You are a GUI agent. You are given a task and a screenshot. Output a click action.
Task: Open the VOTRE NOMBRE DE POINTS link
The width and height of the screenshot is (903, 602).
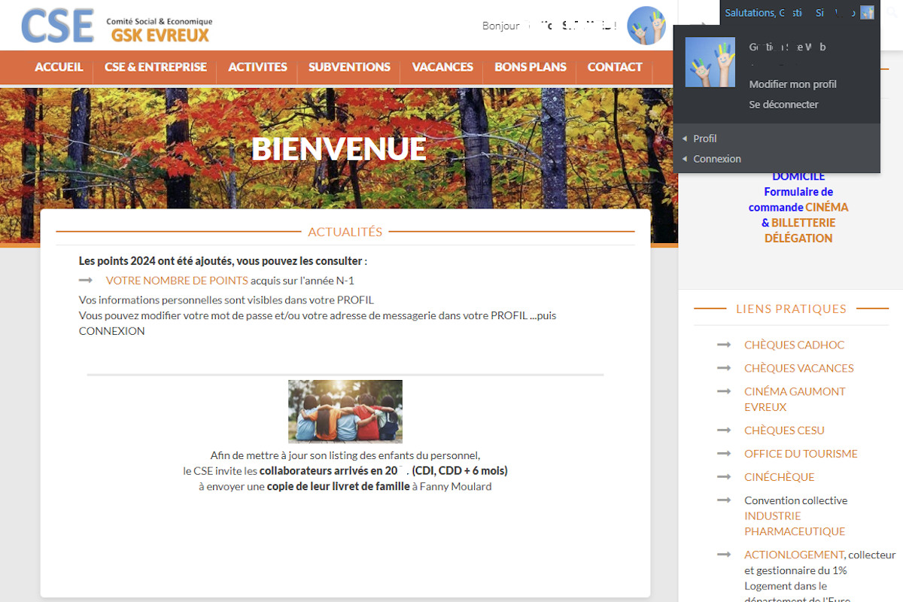177,281
